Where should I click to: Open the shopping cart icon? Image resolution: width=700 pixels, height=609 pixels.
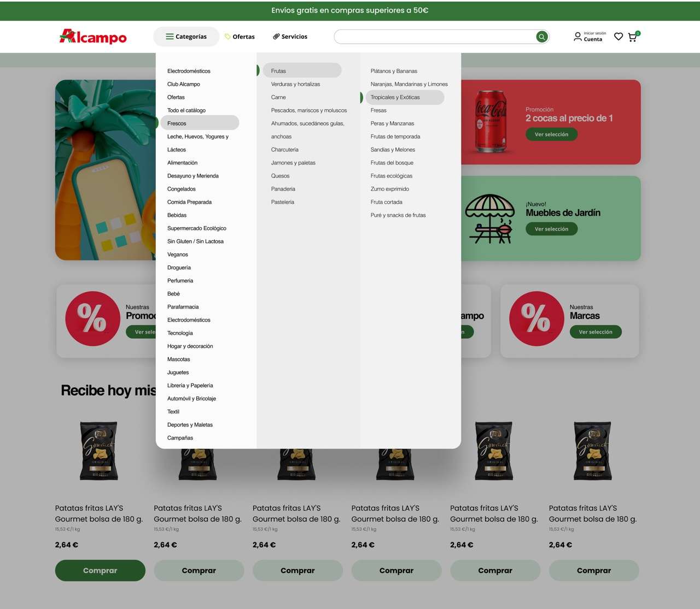[x=633, y=37]
